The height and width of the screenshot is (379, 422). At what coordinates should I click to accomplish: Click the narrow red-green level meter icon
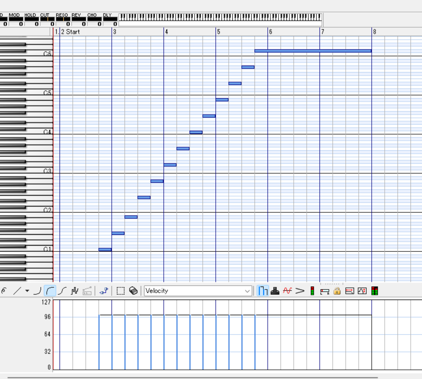[x=312, y=291]
